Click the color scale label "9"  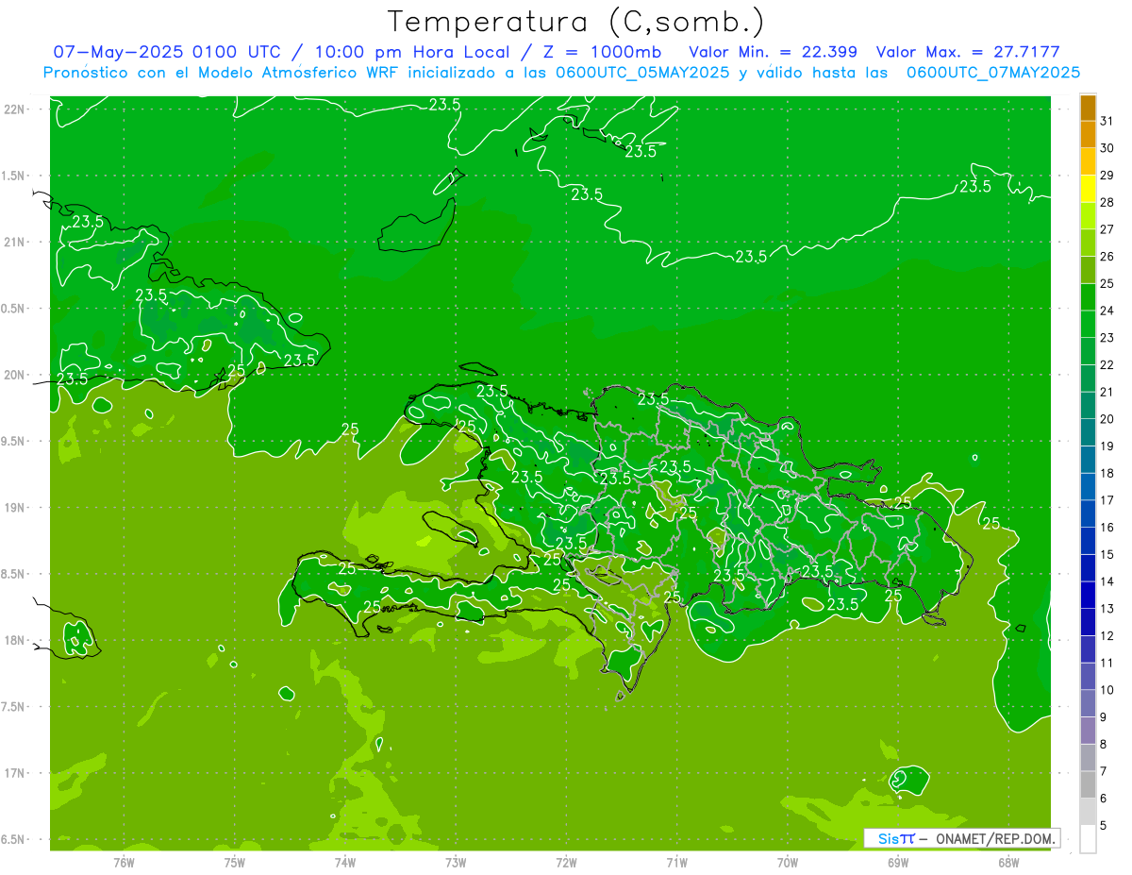[x=1104, y=717]
